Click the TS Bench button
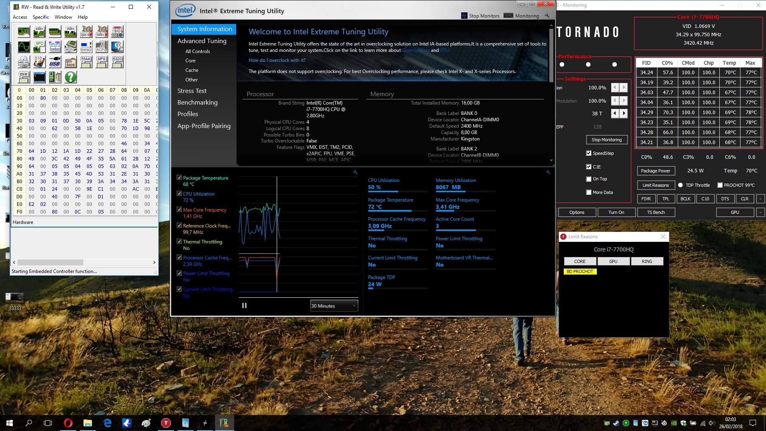766x431 pixels. point(656,212)
